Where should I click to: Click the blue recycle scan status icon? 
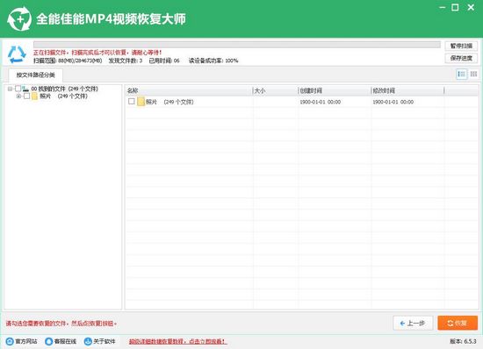pos(17,54)
